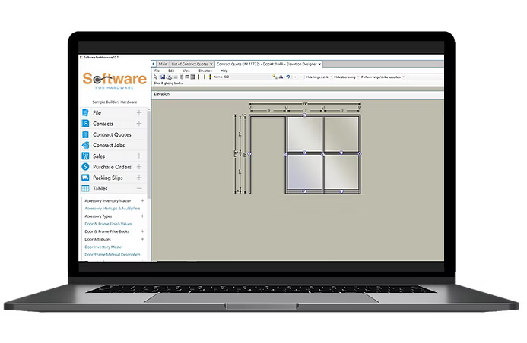The height and width of the screenshot is (343, 527).
Task: Select the arrow pointer tool in toolbar
Action: click(156, 77)
